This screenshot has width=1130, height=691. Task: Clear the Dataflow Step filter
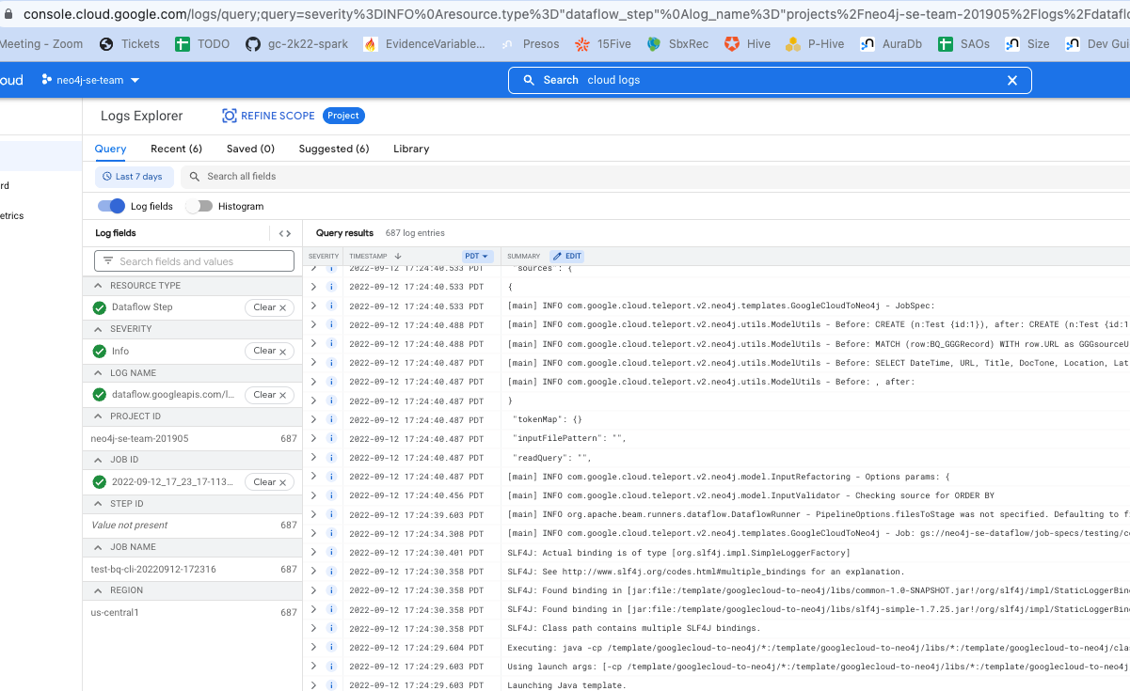click(x=270, y=307)
